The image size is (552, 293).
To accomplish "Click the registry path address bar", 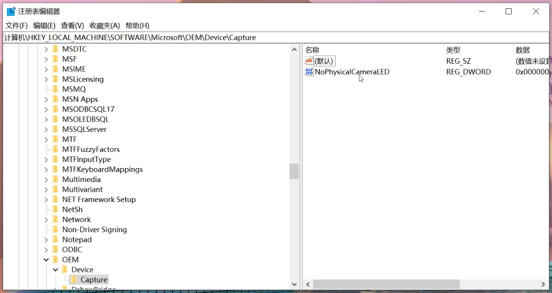I will 276,38.
